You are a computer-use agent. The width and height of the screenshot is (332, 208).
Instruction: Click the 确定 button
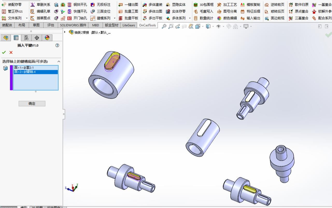click(x=32, y=104)
